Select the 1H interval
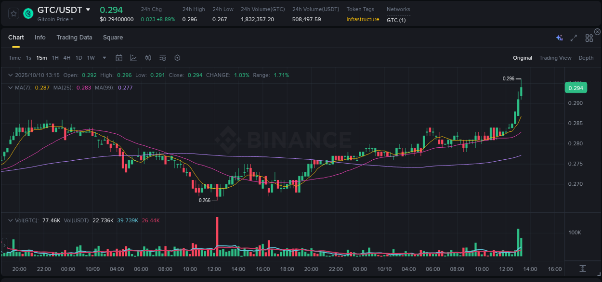The width and height of the screenshot is (602, 282). 55,58
